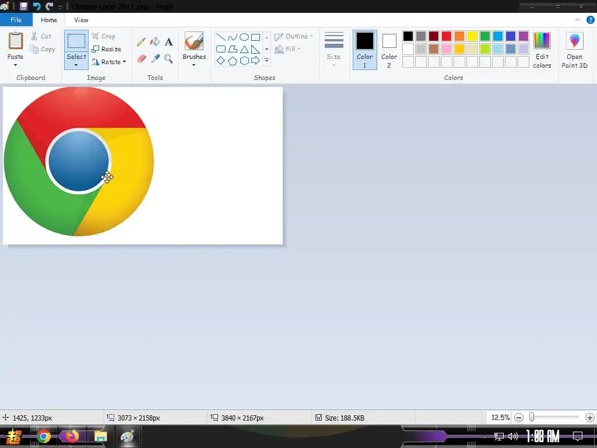Click the Chrome logo on canvas
The width and height of the screenshot is (597, 448).
[x=79, y=162]
